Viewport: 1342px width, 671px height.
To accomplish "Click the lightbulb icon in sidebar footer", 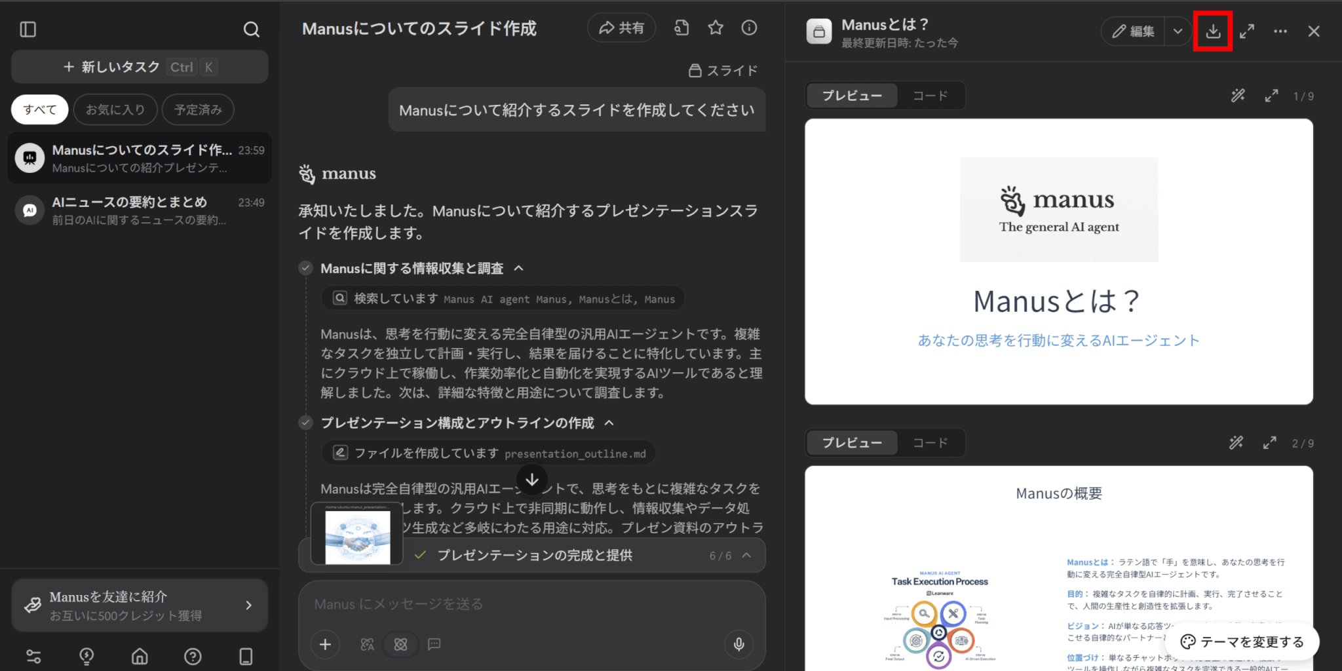I will (86, 656).
